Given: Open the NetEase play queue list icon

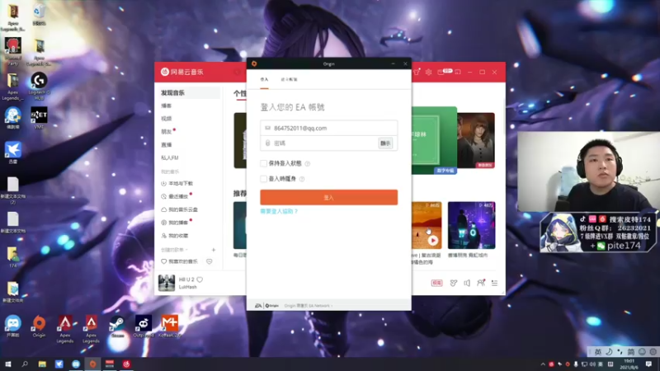Looking at the screenshot, I should [x=494, y=283].
